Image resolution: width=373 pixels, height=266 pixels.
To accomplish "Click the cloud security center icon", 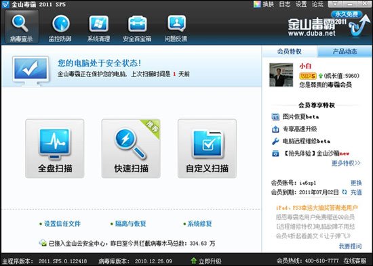I will [x=43, y=243].
